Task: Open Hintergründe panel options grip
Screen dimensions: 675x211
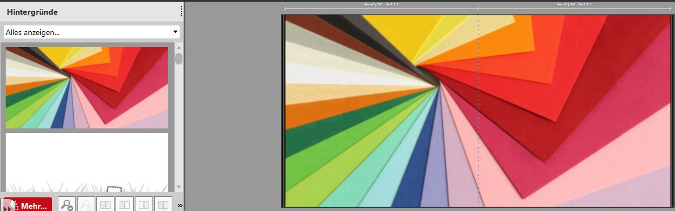Action: pos(181,12)
